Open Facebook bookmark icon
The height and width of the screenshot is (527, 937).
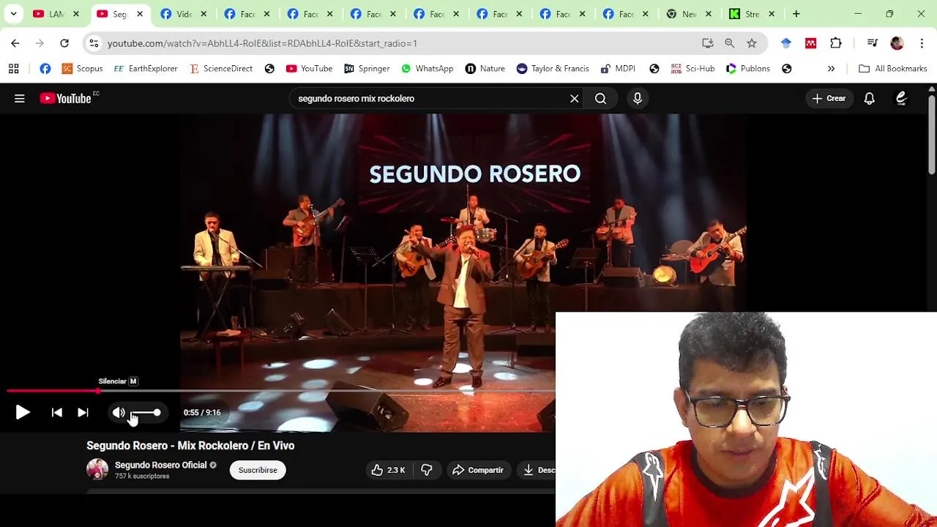click(x=45, y=68)
